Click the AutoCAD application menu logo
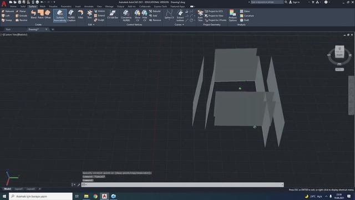The width and height of the screenshot is (355, 200). point(4,3)
